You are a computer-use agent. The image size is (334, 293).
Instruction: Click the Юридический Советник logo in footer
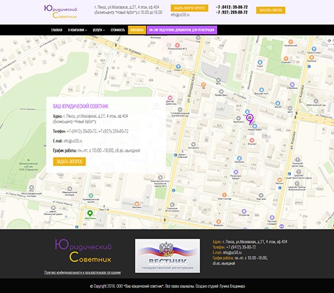(x=83, y=251)
